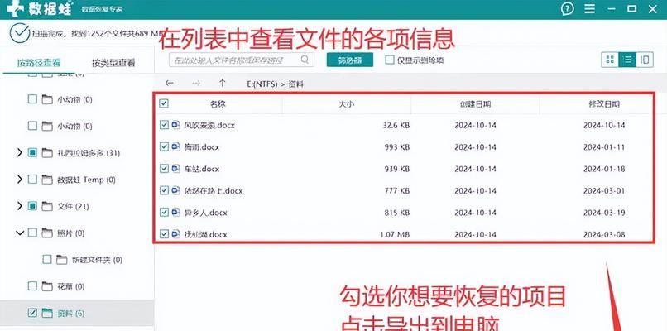Click 资料 in the breadcrumb path
The image size is (667, 331).
coord(296,84)
